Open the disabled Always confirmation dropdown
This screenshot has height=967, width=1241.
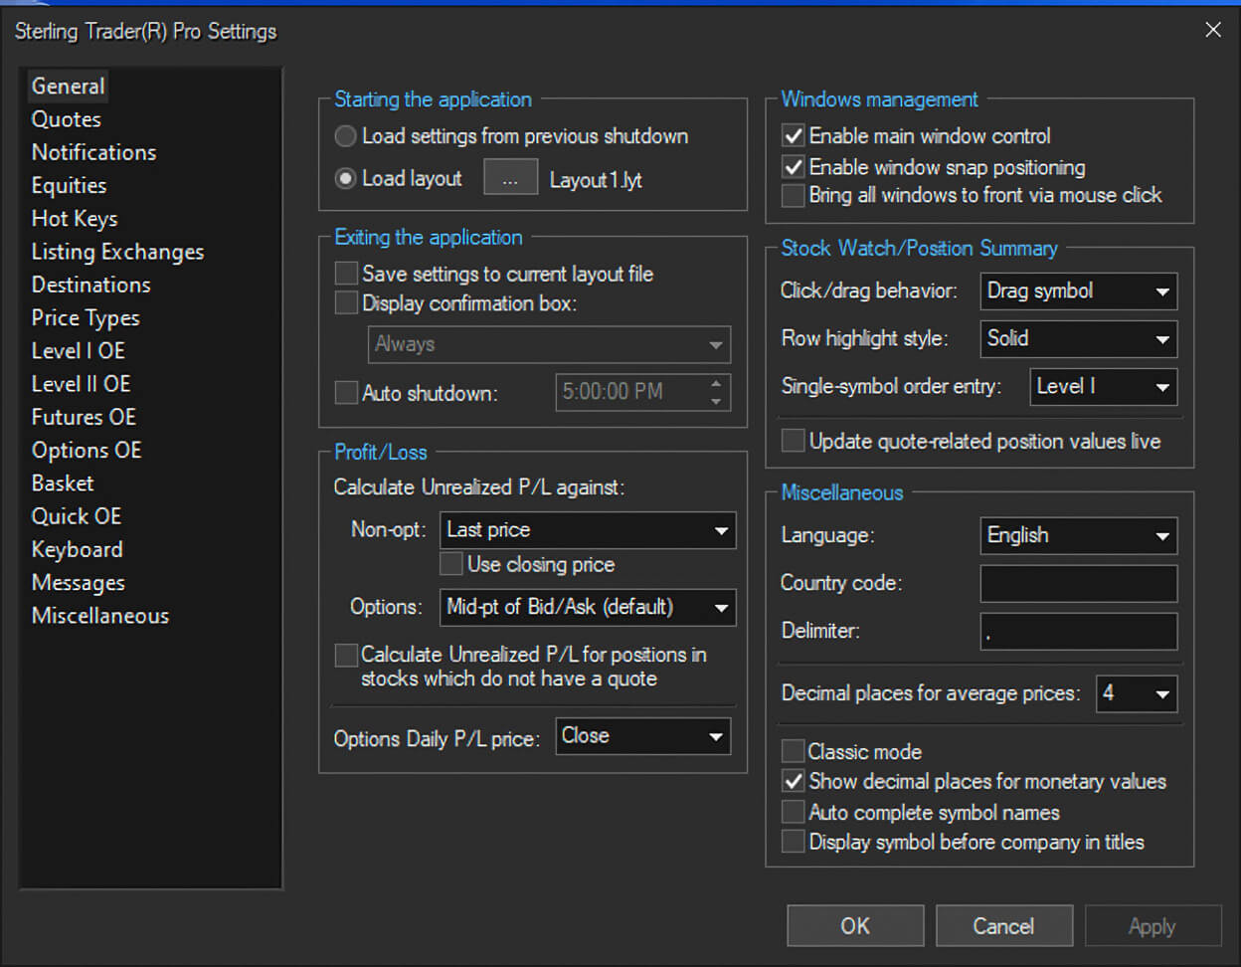[549, 344]
